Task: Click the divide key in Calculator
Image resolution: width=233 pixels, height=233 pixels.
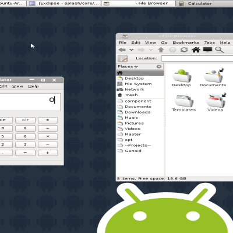Action: pyautogui.click(x=48, y=128)
